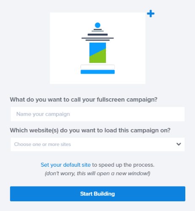The height and width of the screenshot is (211, 195).
Task: Click the Choose one or more sites placeholder
Action: pos(43,144)
